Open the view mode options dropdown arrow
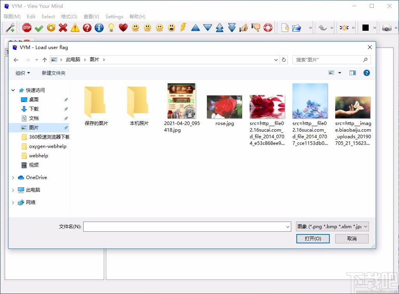399x294 pixels. (339, 73)
